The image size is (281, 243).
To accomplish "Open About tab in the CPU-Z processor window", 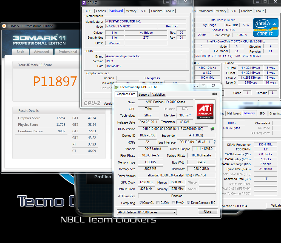I will [x=260, y=11].
